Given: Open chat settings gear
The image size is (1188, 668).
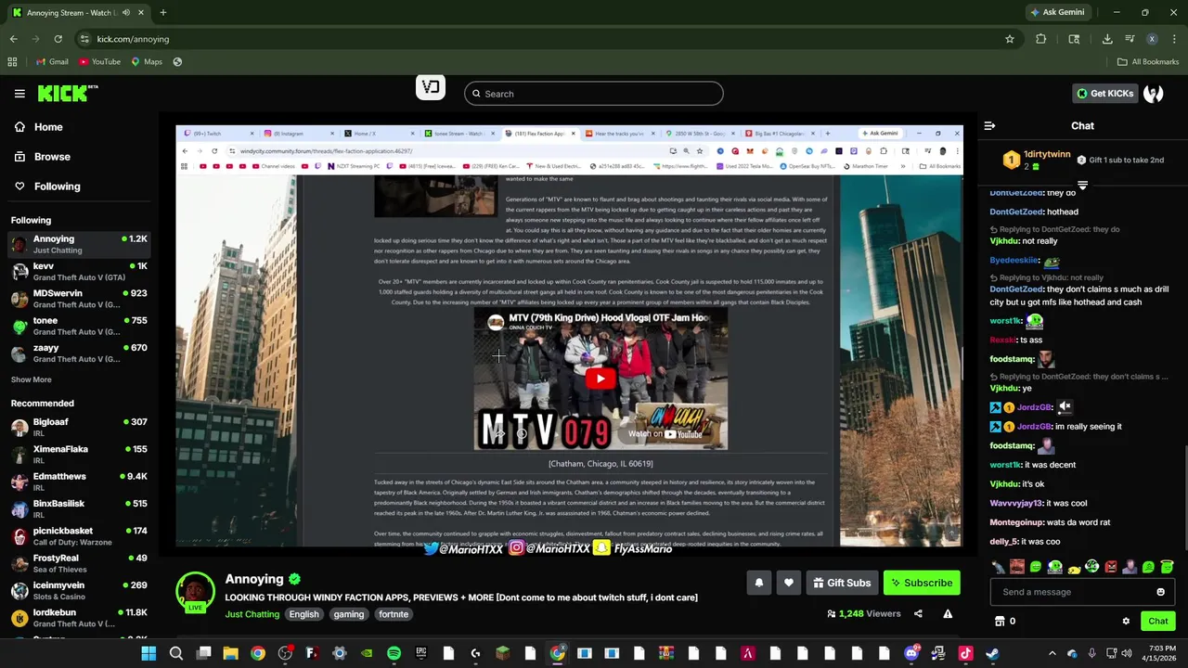Looking at the screenshot, I should pyautogui.click(x=1126, y=621).
